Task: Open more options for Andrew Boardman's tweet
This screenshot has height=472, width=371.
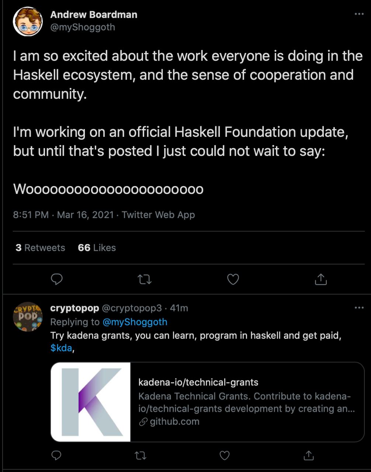Action: (359, 14)
